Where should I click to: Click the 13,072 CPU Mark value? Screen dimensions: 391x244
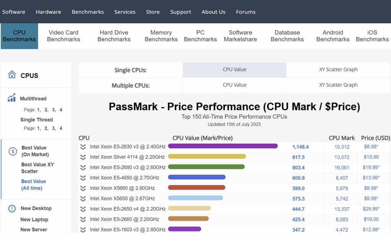coord(342,157)
